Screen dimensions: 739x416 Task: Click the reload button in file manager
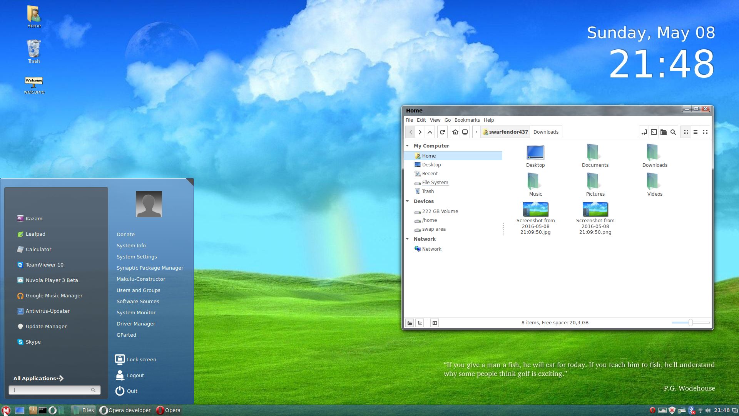point(442,132)
